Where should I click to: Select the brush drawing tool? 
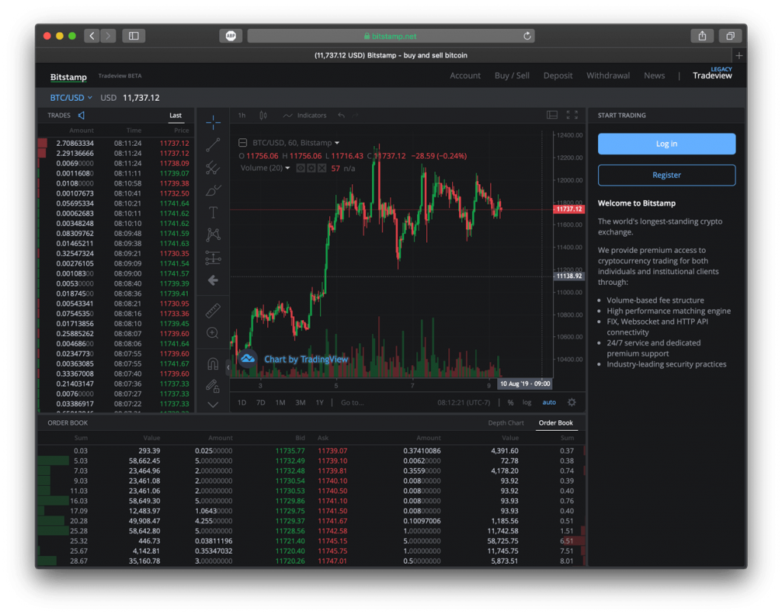coord(213,190)
